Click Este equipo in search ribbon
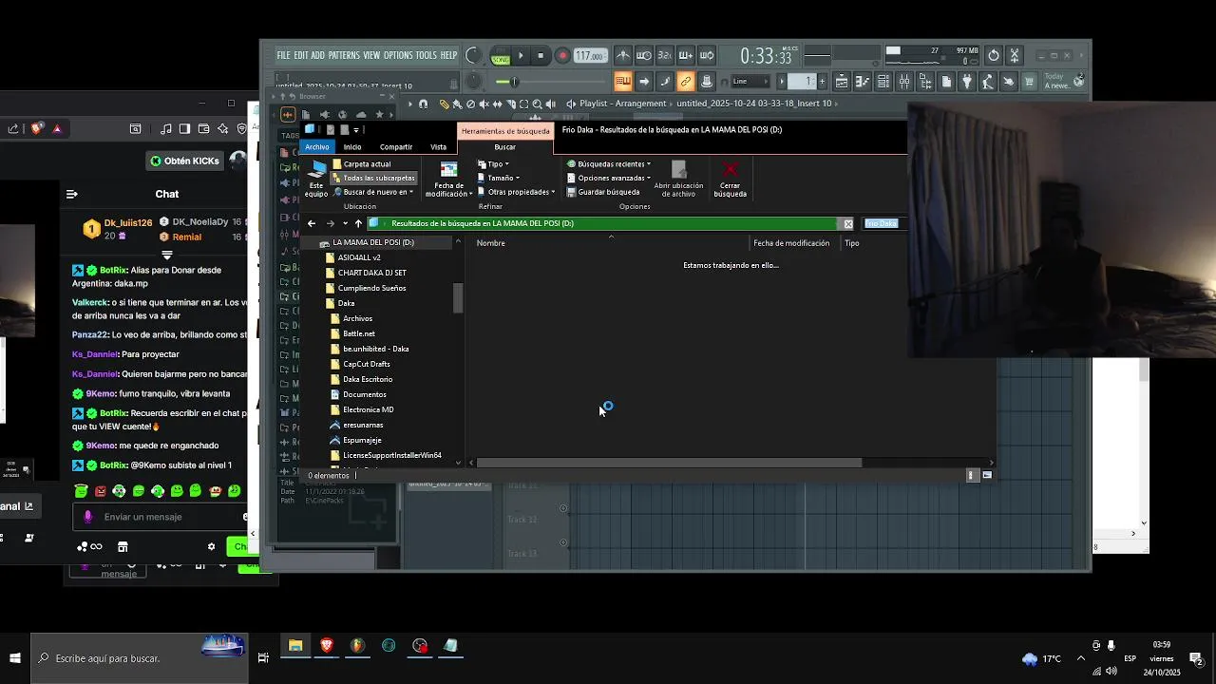This screenshot has height=684, width=1216. [x=316, y=179]
